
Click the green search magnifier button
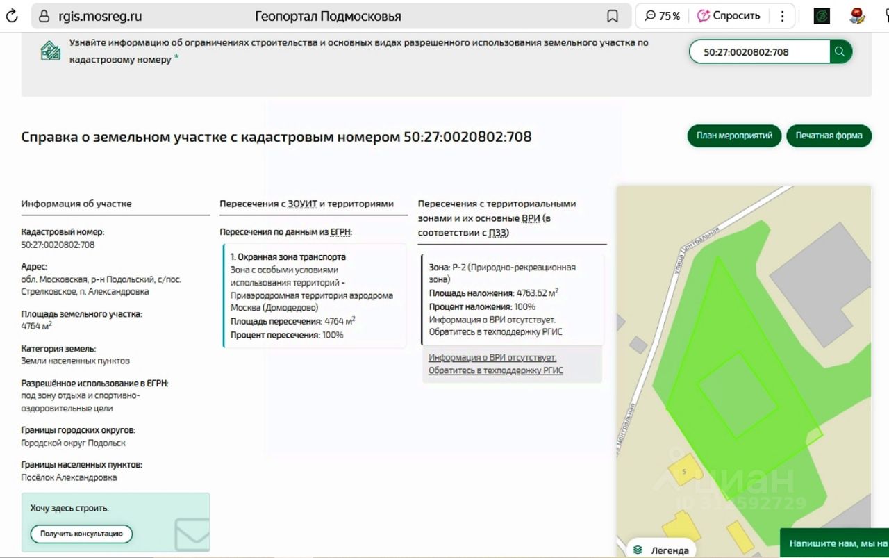tap(840, 51)
